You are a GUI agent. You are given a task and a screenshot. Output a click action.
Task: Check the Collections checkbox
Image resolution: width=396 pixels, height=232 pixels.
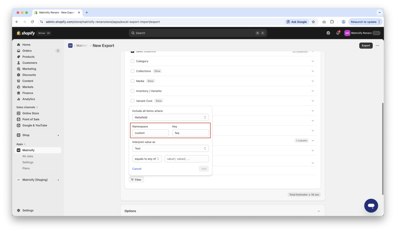133,71
